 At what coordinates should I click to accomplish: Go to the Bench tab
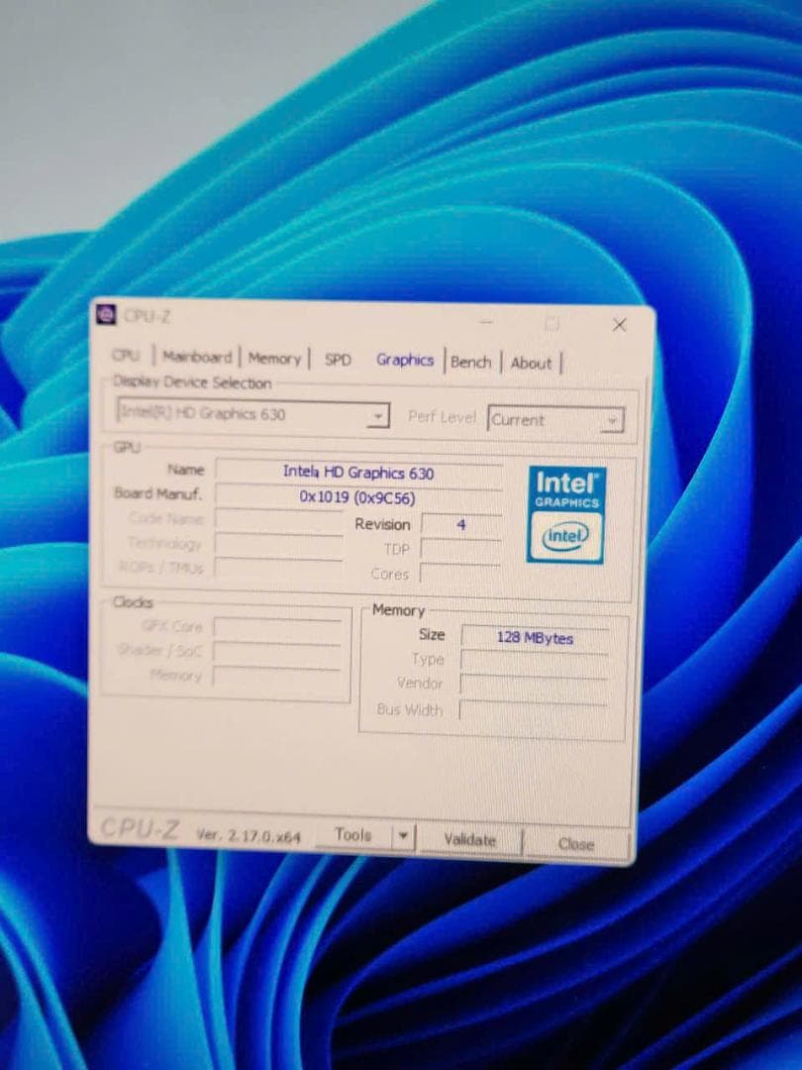point(471,363)
